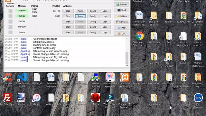Select BSC_online folder icon
Image resolution: width=206 pixels, height=116 pixels.
(x=154, y=38)
